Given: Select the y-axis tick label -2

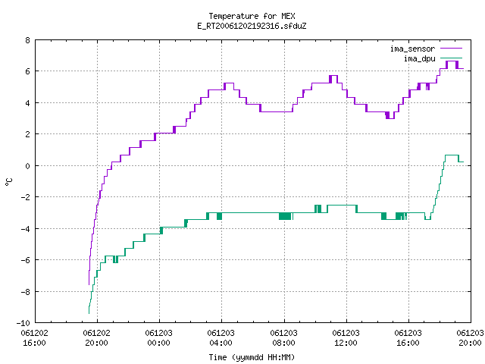Looking at the screenshot, I should click(25, 197).
